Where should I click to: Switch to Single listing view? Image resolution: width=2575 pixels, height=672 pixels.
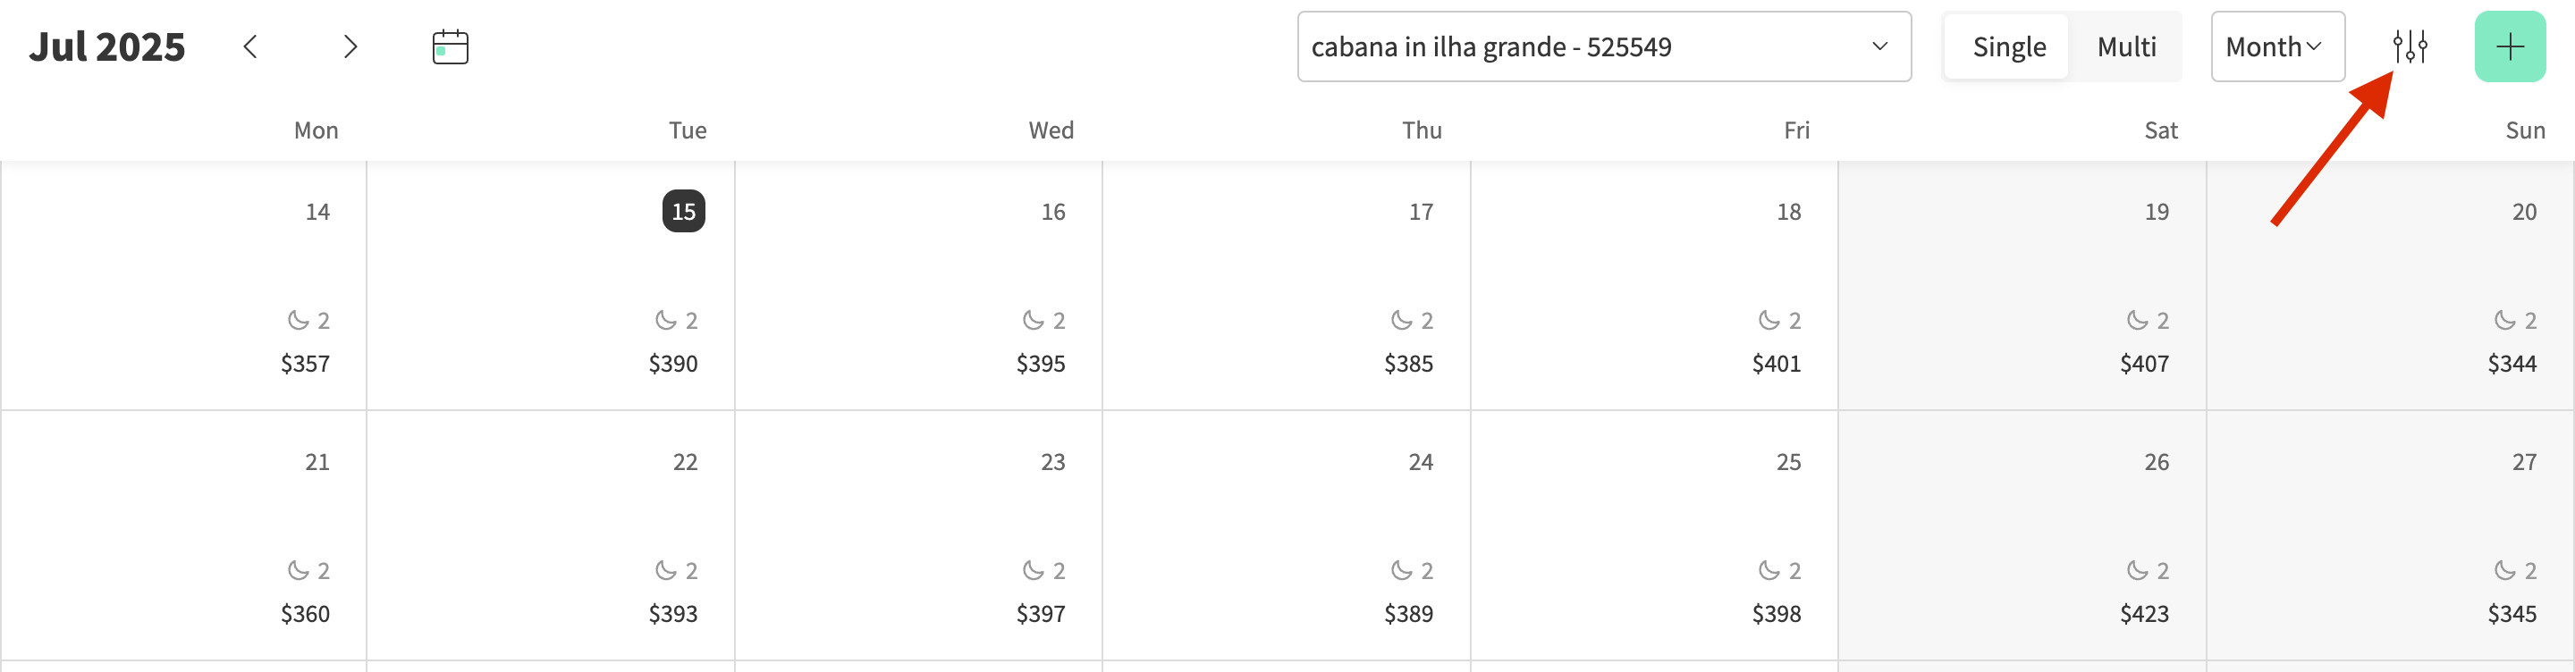2008,47
